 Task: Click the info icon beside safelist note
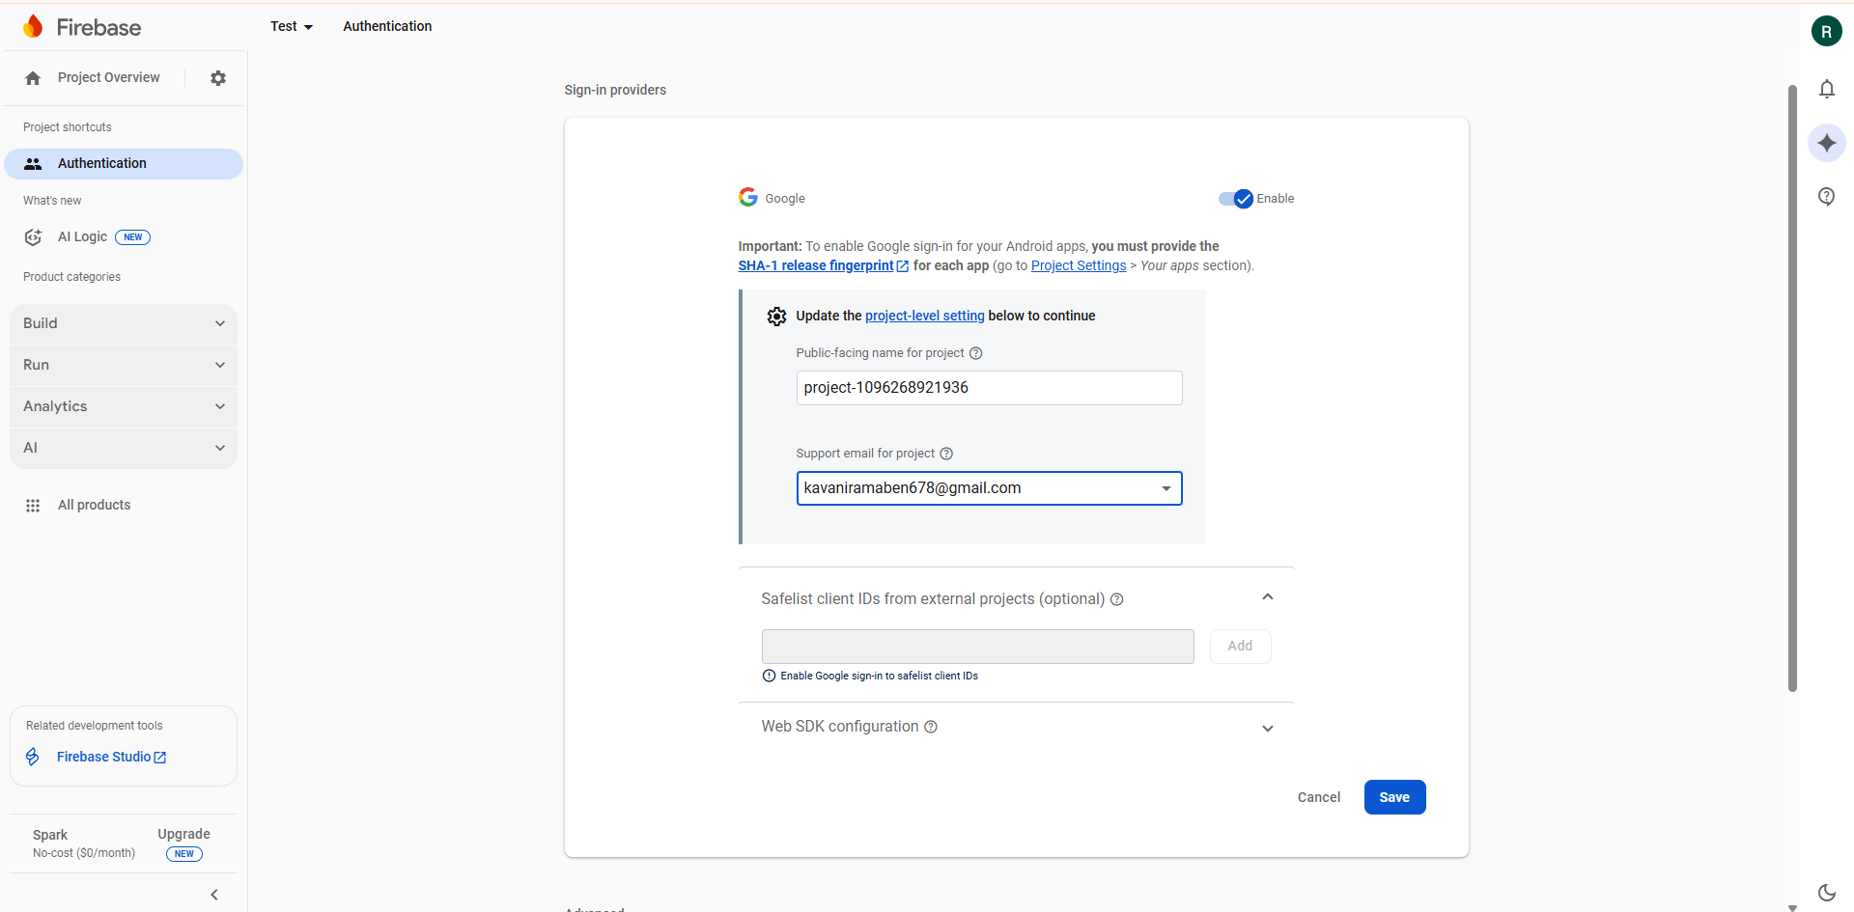click(x=770, y=676)
